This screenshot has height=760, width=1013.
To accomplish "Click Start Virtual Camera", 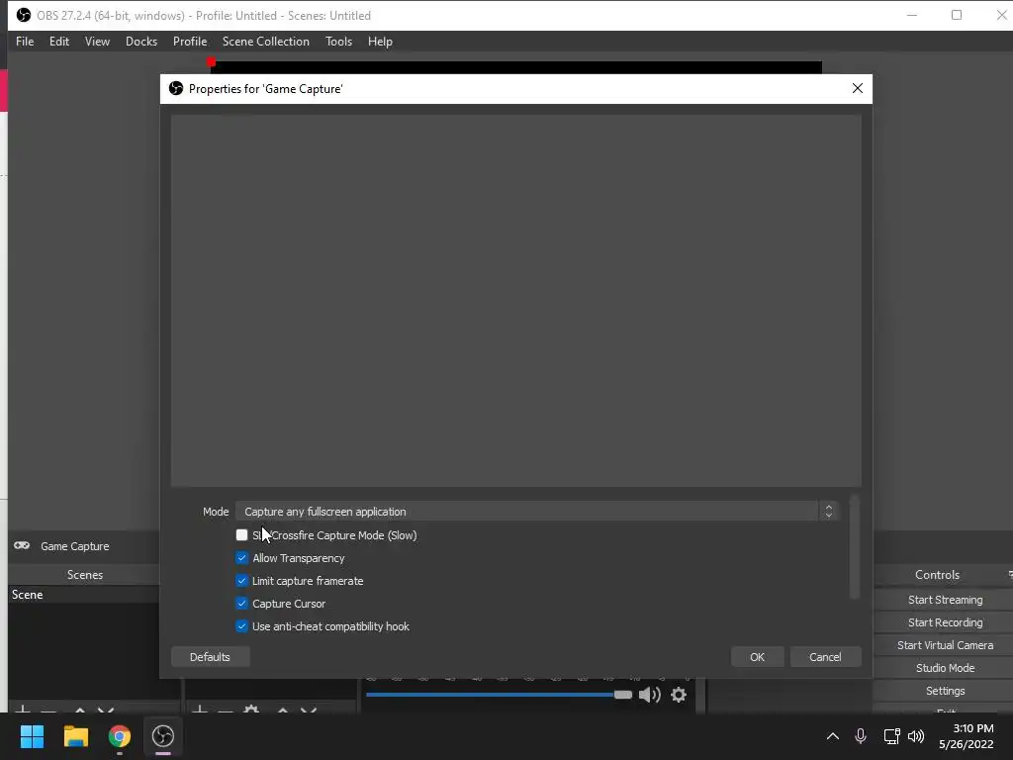I will [x=945, y=645].
